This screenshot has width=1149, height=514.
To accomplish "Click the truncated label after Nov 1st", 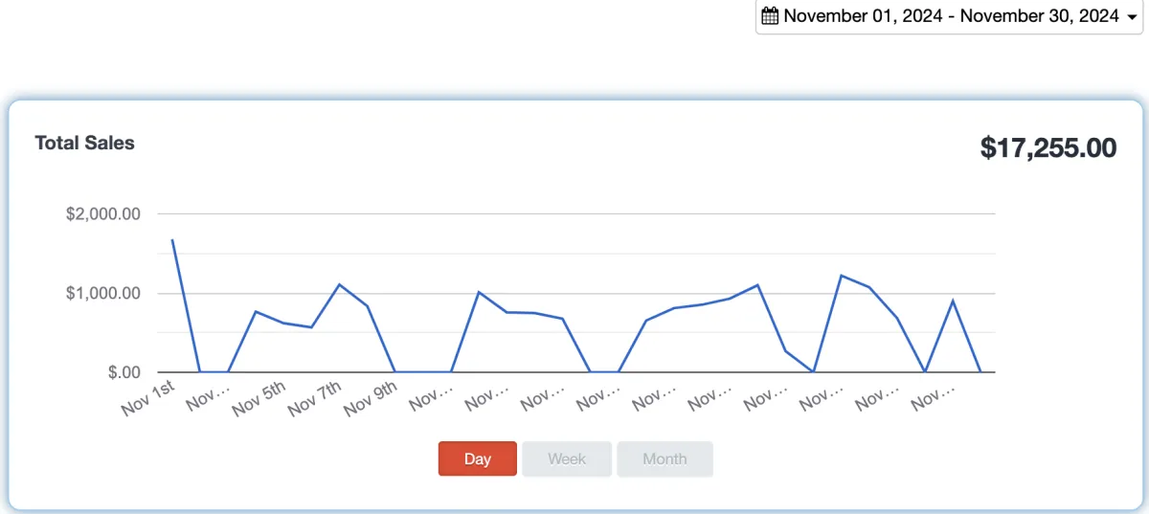I will [x=208, y=397].
